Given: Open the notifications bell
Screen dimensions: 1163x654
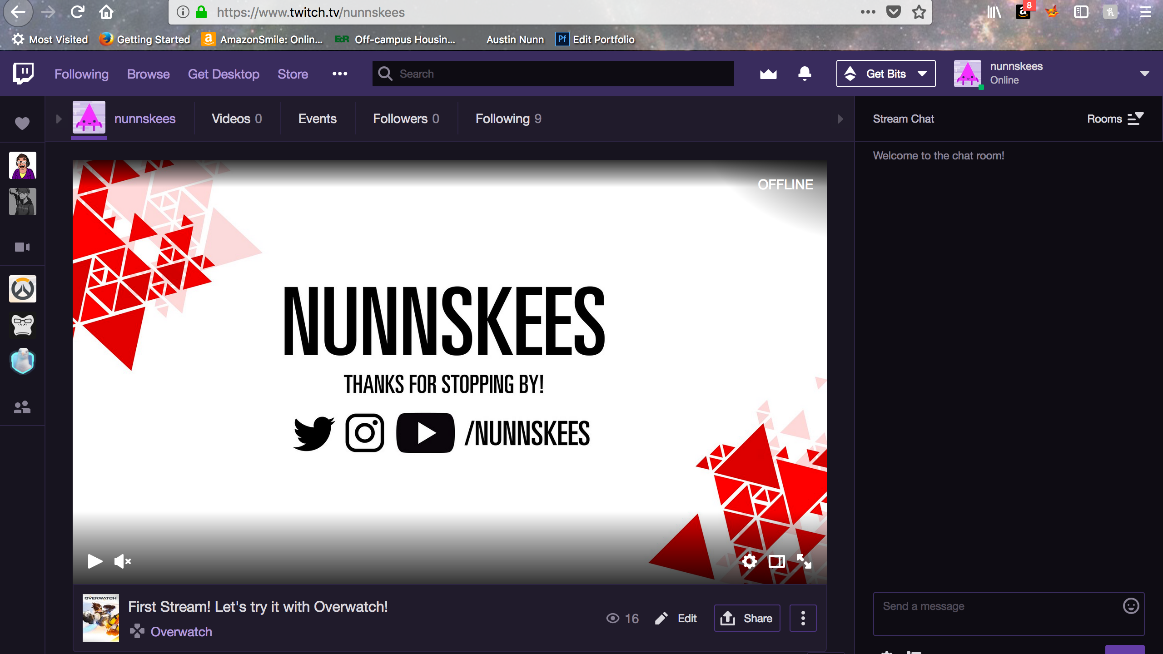Looking at the screenshot, I should coord(805,74).
